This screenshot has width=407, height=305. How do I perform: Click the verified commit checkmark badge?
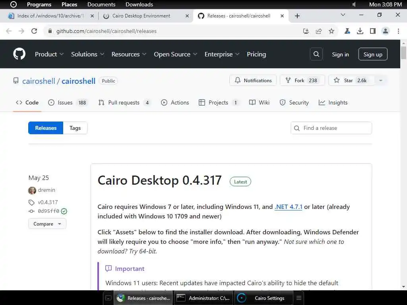[x=64, y=211]
